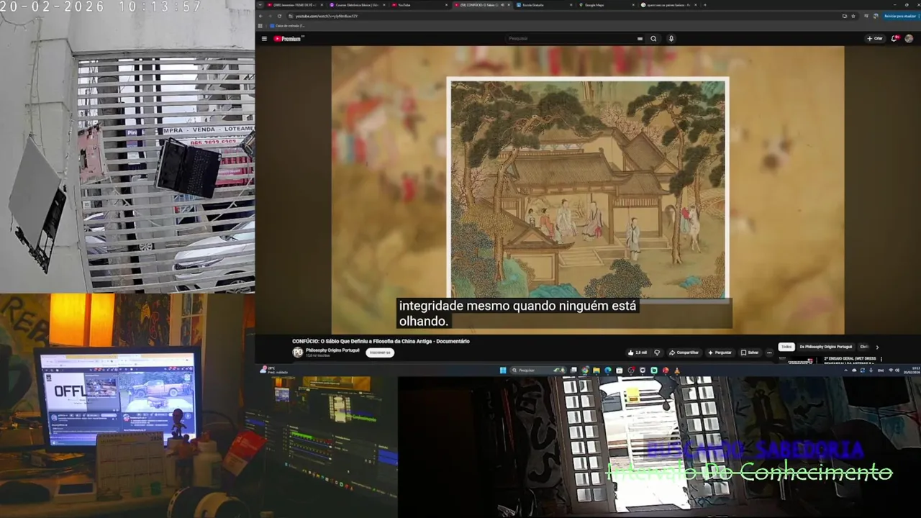Switch to the plain YouTube browser tab
This screenshot has height=518, width=921.
[421, 5]
